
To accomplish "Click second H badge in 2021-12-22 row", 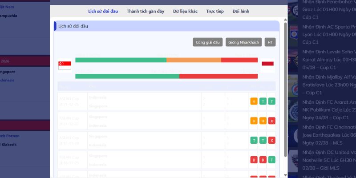I will click(x=263, y=121).
